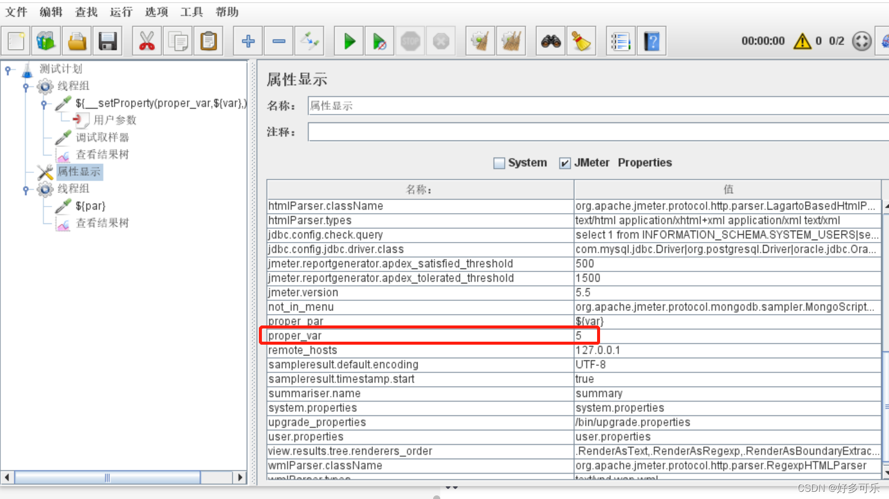889x499 pixels.
Task: Select the remote_hosts cell
Action: (420, 350)
